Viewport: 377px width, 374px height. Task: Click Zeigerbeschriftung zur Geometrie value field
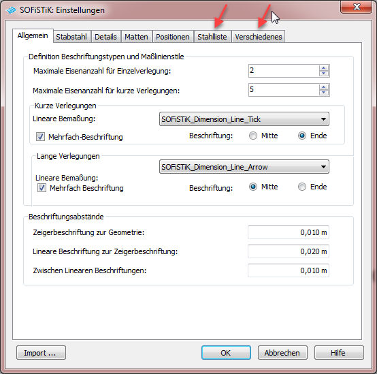click(289, 232)
